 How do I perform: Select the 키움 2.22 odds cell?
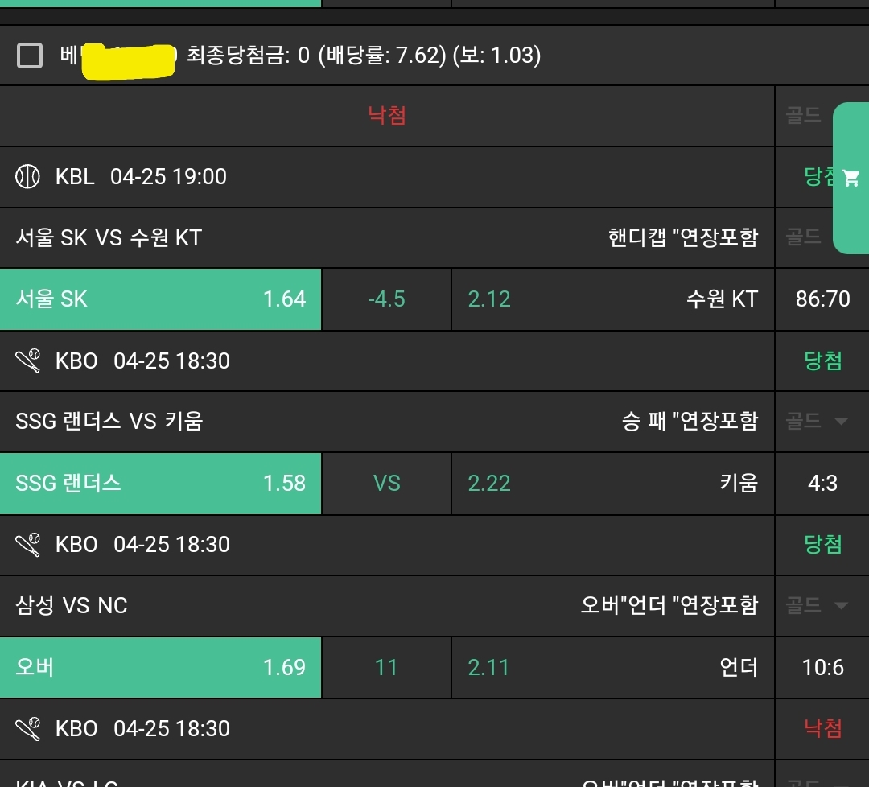pyautogui.click(x=612, y=484)
